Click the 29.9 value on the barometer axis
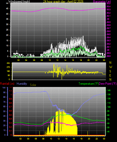 [x=109, y=22]
